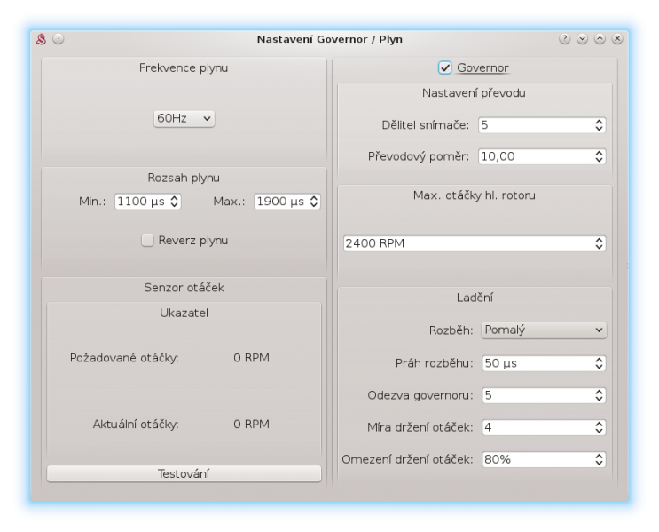Viewport: 659px width, 532px height.
Task: Click the Max. 1900 µs throttle field
Action: (x=280, y=202)
